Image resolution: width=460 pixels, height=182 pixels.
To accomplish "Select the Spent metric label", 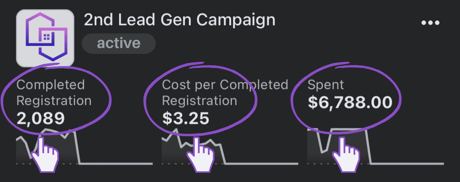I will [x=326, y=85].
